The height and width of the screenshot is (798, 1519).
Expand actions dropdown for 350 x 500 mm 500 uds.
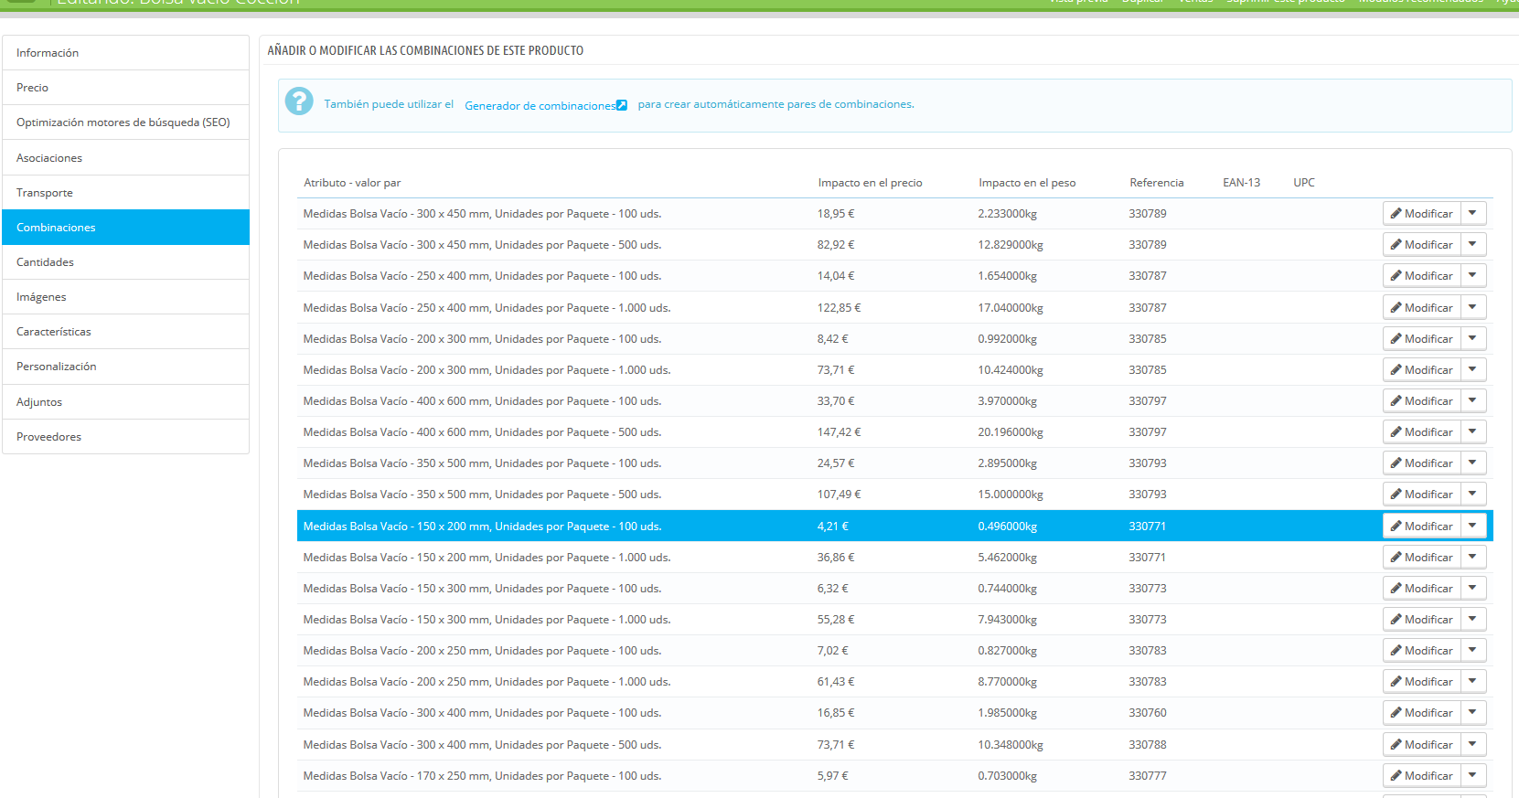[1473, 495]
